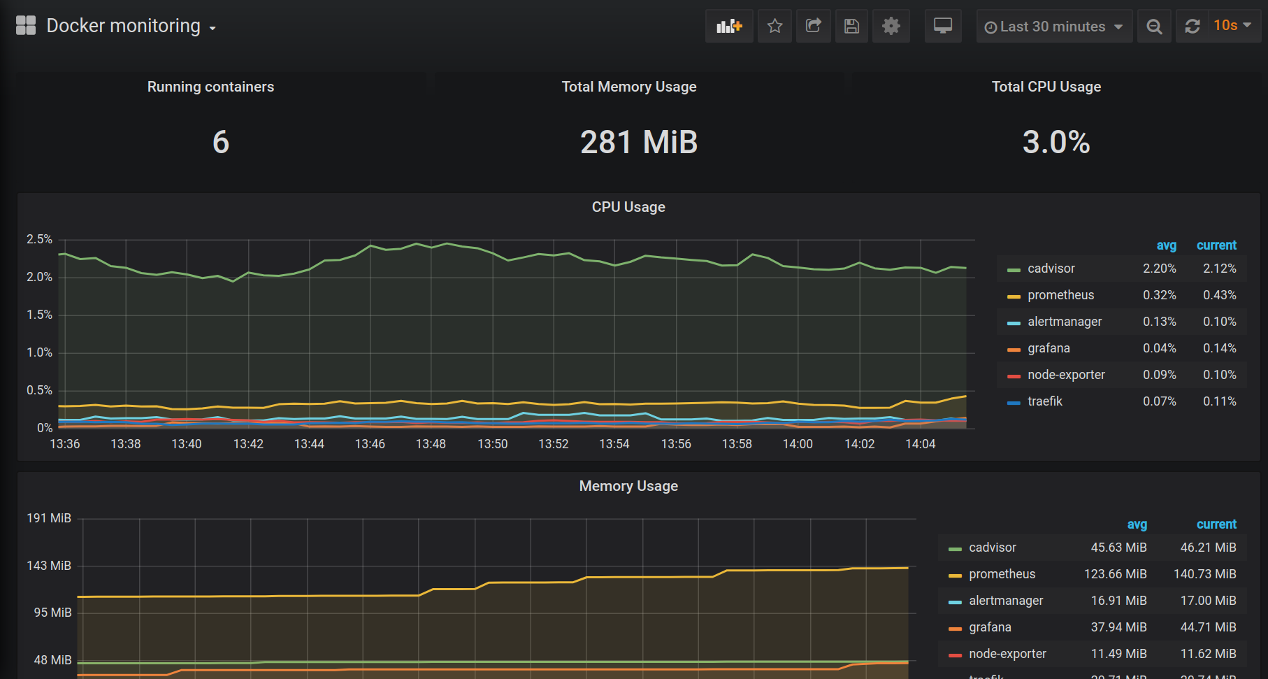Click green cadvisor color swatch in CPU legend

(x=1014, y=270)
